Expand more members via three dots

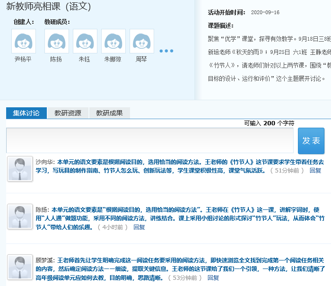click(166, 51)
